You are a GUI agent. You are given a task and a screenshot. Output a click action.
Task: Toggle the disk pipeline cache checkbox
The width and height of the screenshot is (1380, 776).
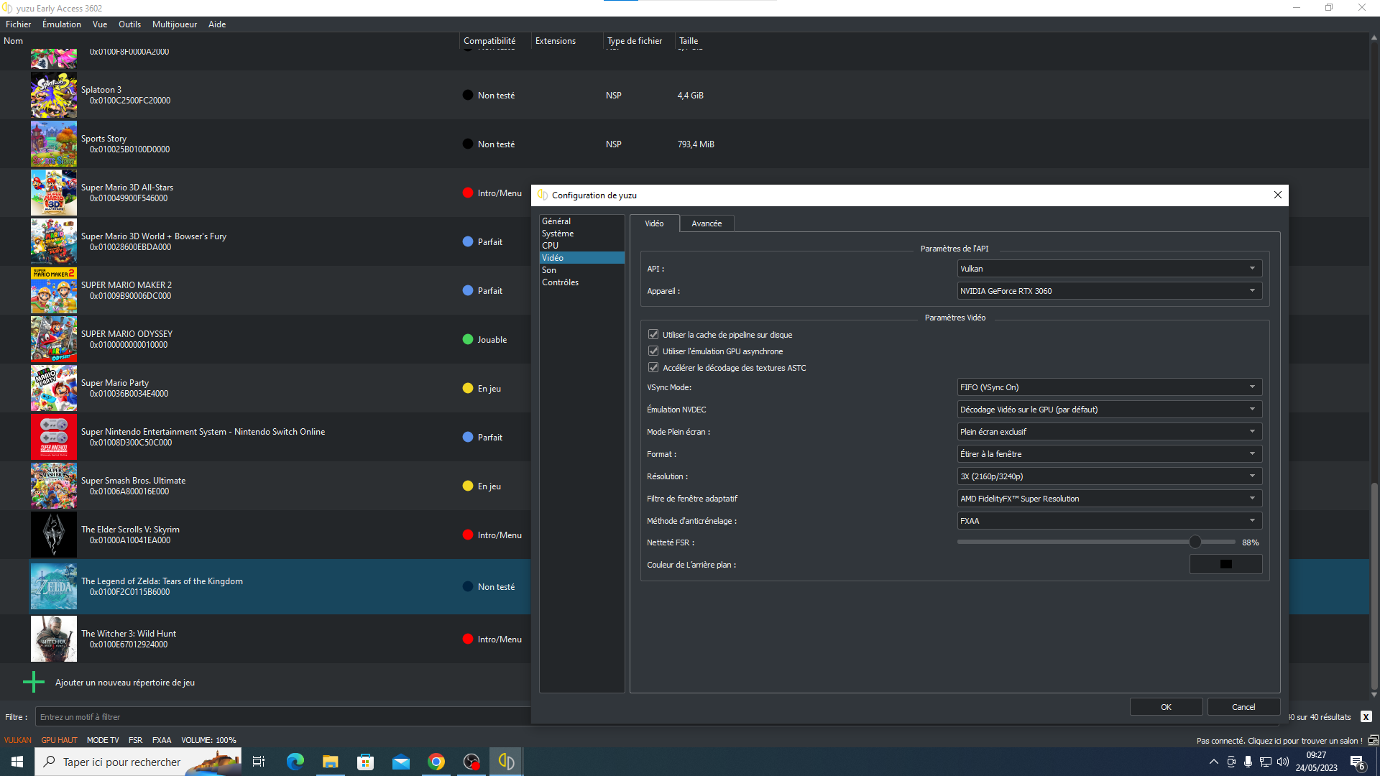(x=653, y=334)
